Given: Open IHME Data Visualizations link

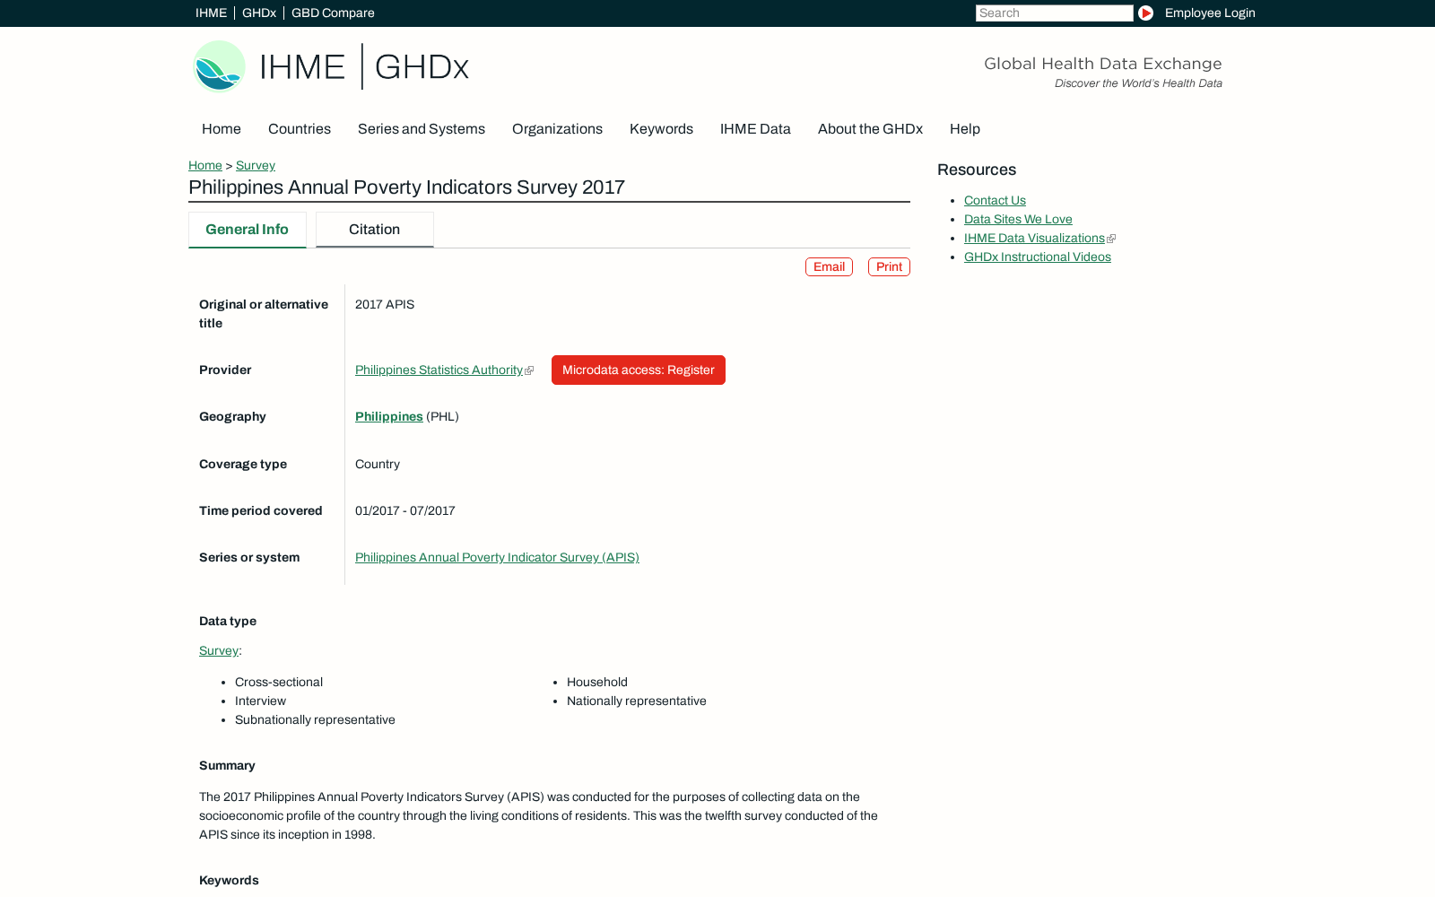Looking at the screenshot, I should pos(1034,239).
